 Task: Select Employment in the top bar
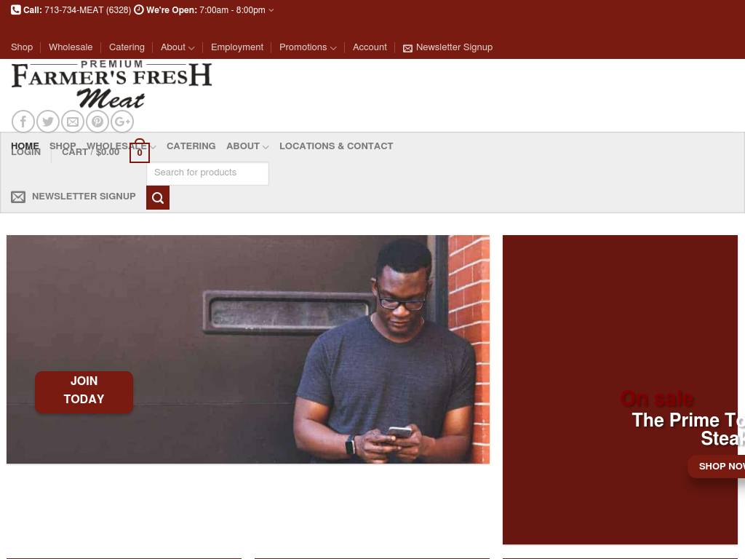click(x=237, y=47)
